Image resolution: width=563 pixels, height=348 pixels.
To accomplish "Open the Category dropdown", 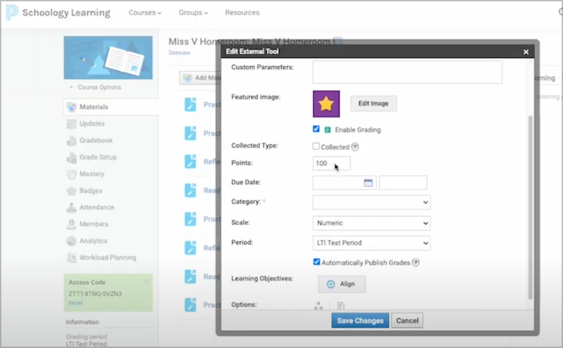I will (371, 202).
